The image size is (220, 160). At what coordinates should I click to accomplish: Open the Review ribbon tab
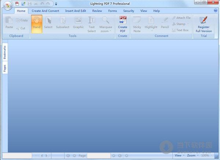click(97, 11)
